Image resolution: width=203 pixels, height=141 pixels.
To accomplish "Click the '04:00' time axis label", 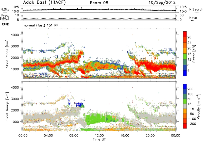I will [48, 136].
